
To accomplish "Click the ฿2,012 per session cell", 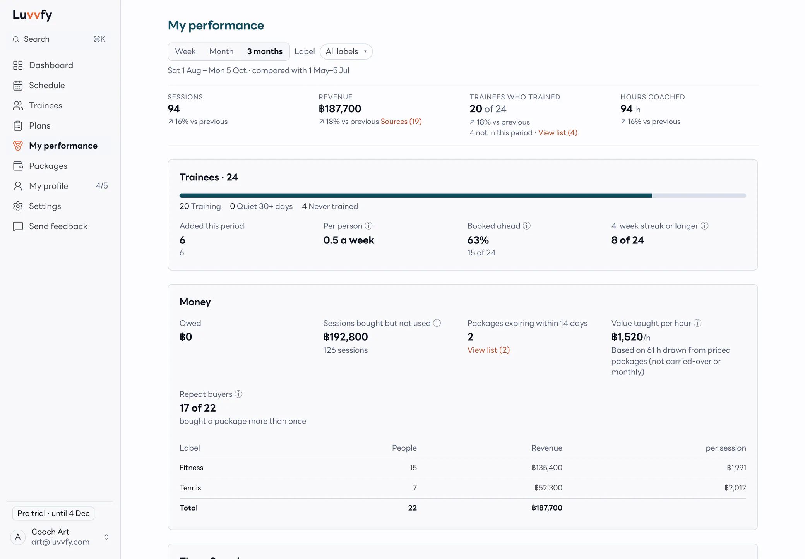I will 735,488.
